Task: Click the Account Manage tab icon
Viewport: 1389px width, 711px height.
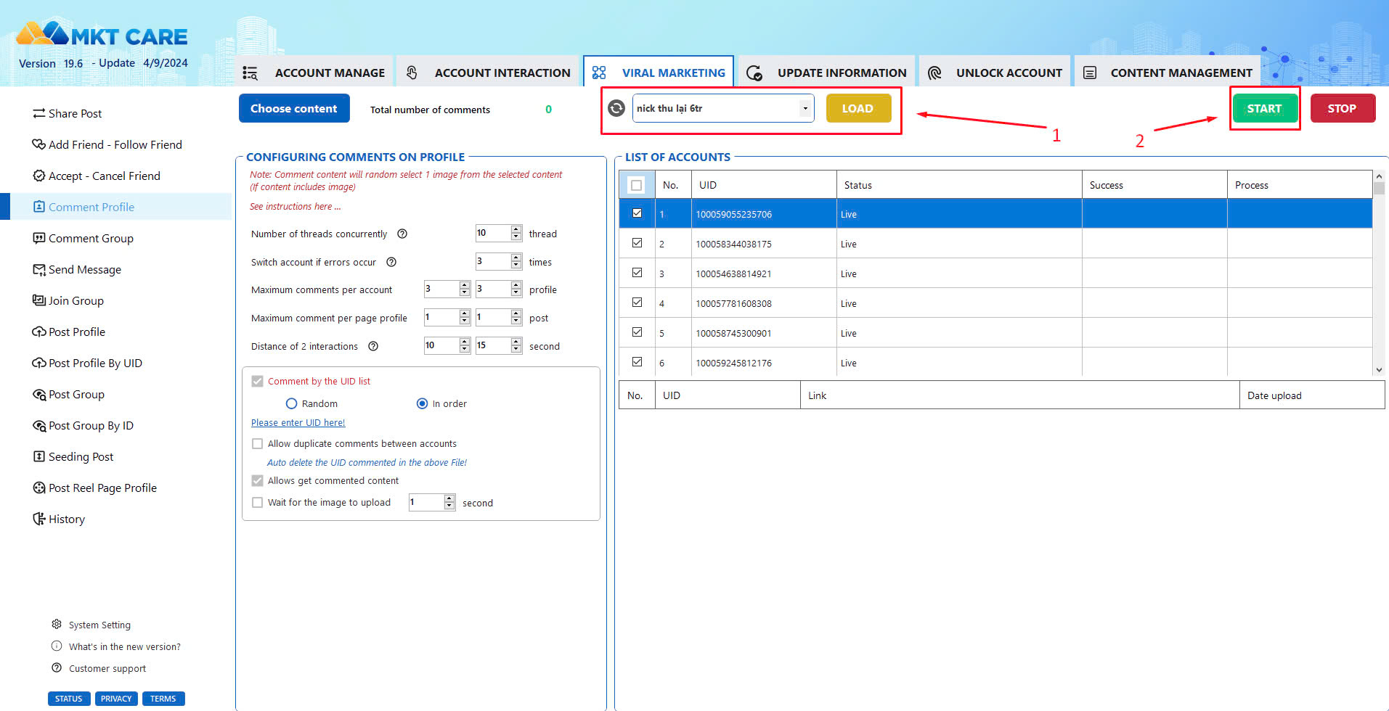Action: pos(250,73)
